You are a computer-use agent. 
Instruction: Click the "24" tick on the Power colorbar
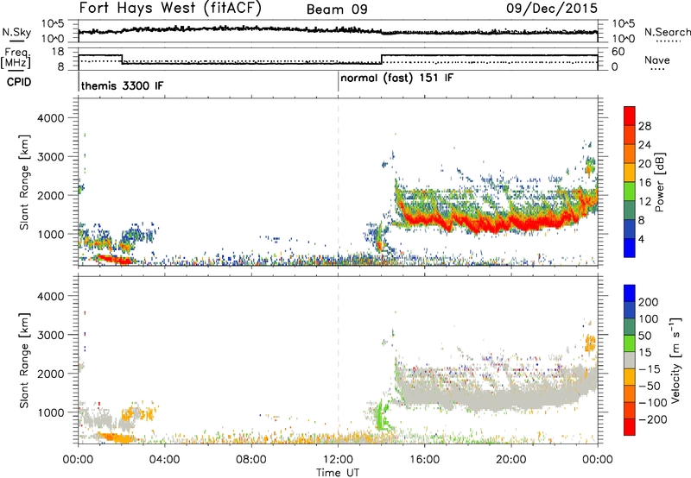(x=644, y=145)
